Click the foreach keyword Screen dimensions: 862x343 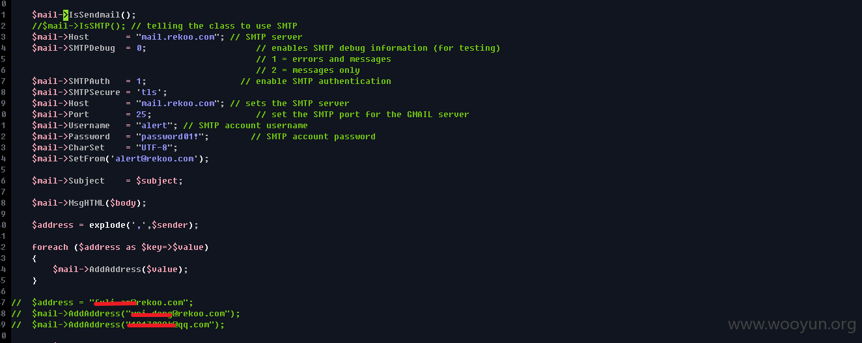click(x=50, y=247)
